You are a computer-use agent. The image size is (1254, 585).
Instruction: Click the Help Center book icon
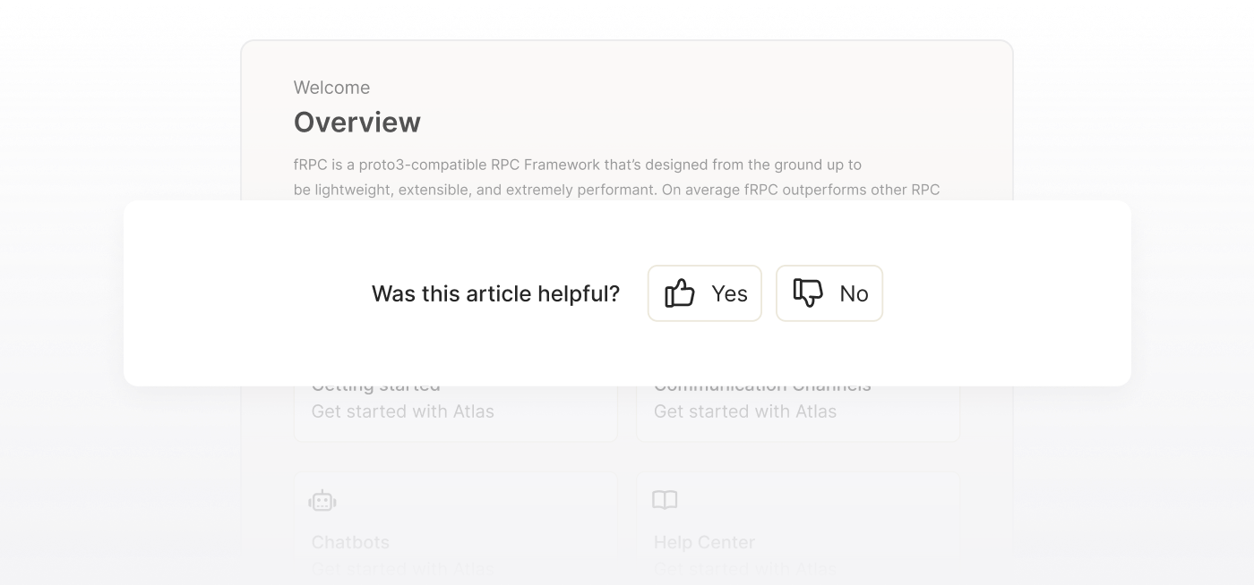665,500
